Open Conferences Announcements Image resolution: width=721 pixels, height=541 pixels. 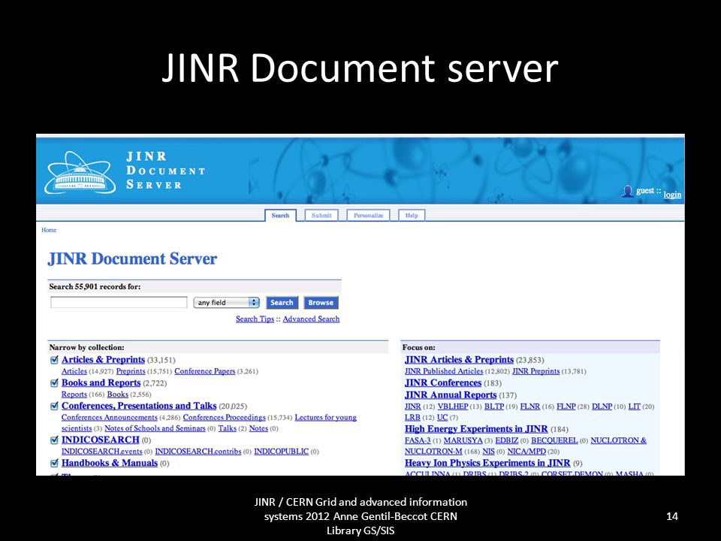coord(110,417)
